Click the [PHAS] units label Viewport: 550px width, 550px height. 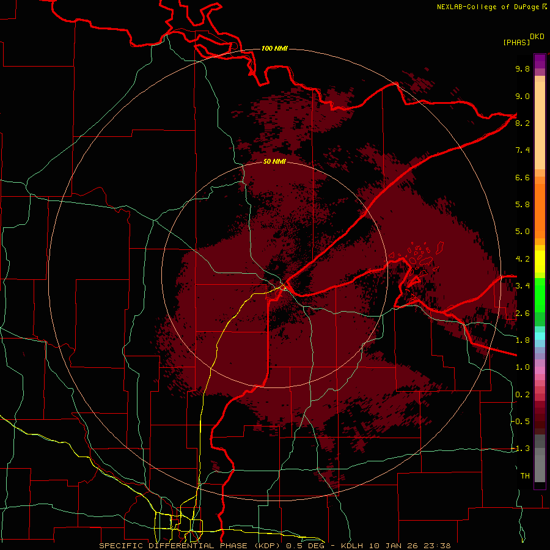point(516,42)
